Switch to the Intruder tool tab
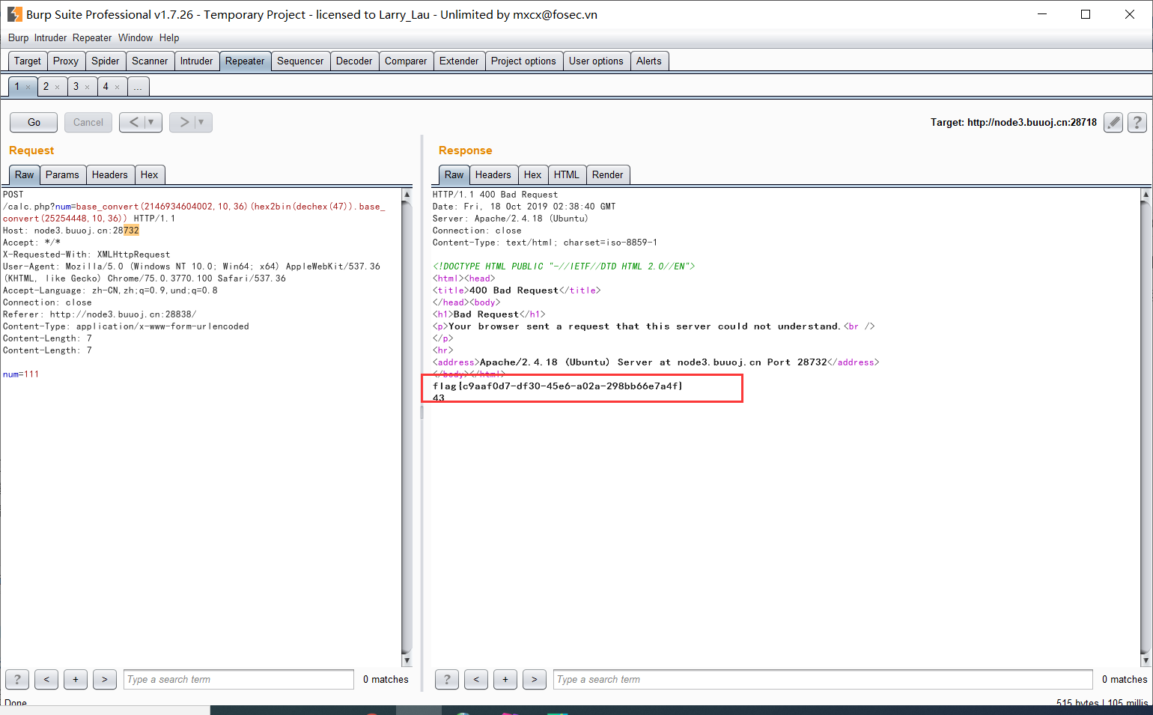Viewport: 1153px width, 715px height. (x=196, y=61)
